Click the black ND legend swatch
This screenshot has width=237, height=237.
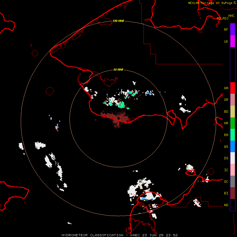233,205
